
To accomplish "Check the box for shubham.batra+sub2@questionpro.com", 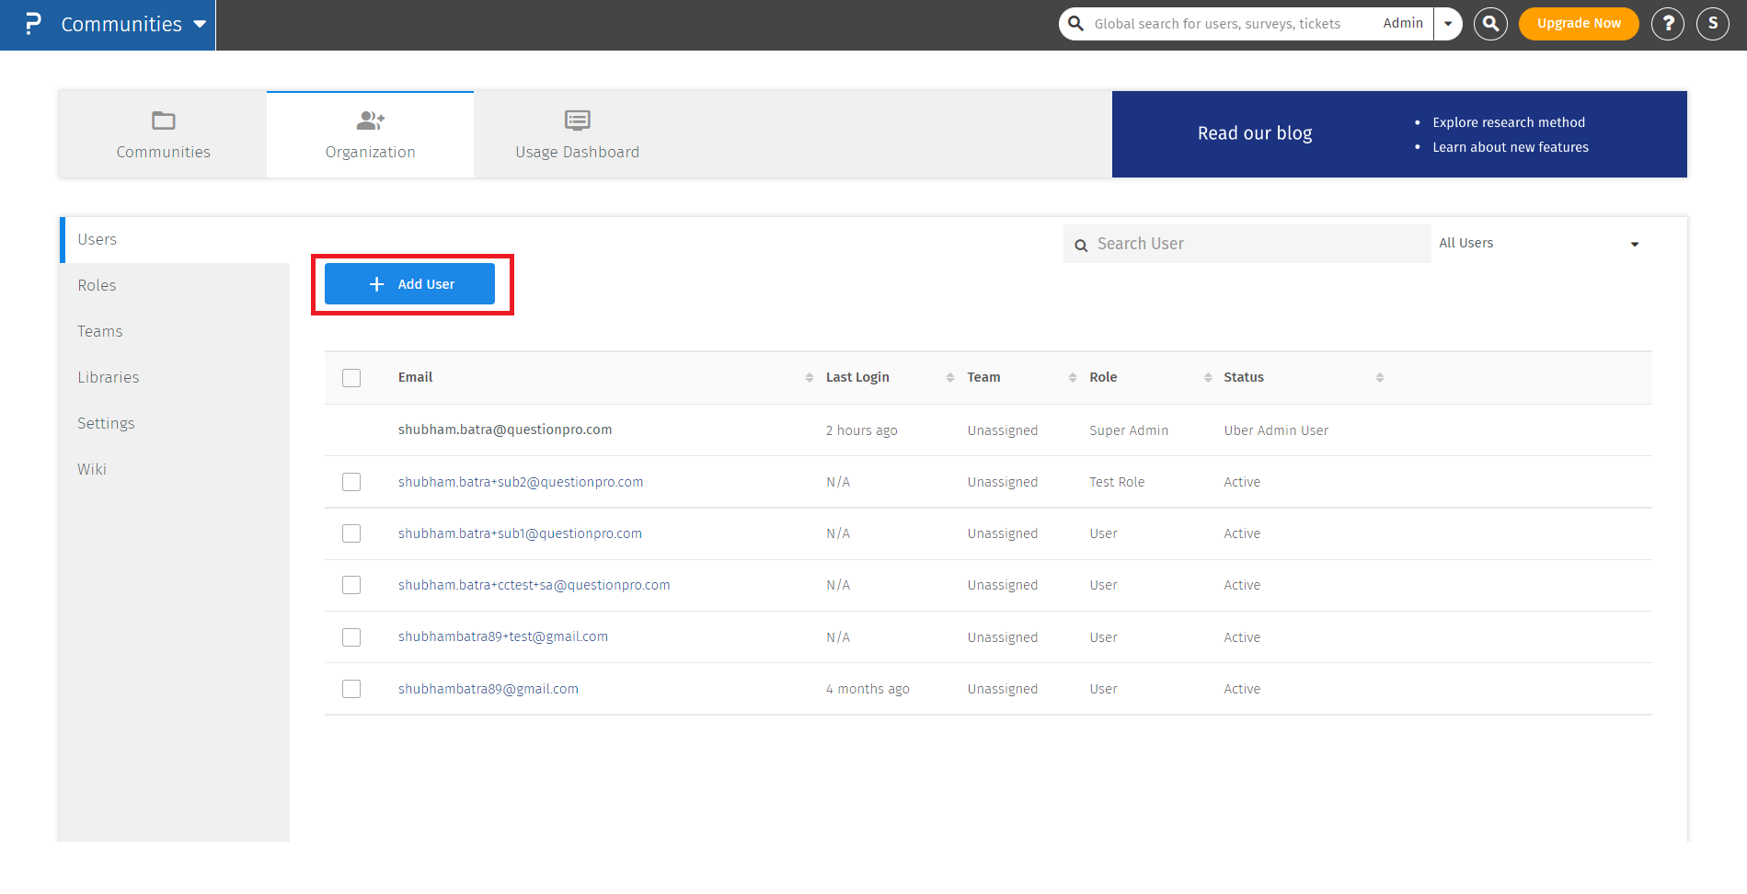I will (351, 482).
